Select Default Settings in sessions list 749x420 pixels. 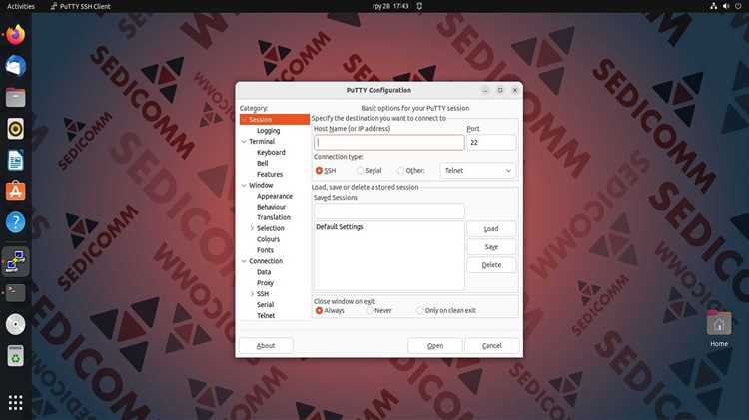(x=340, y=227)
